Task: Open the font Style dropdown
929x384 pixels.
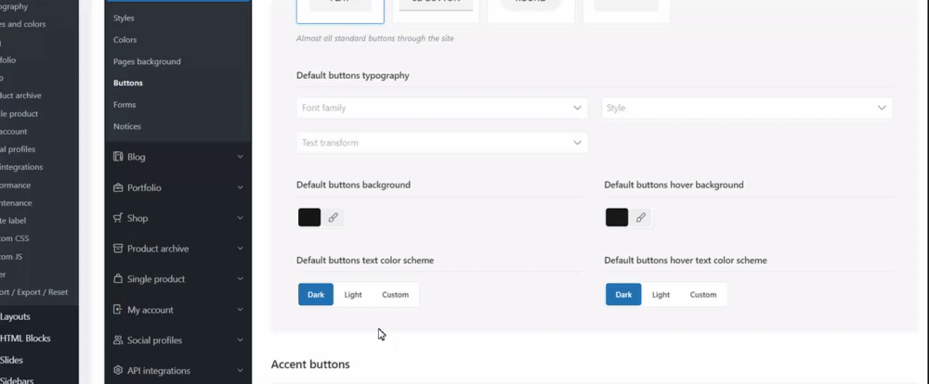Action: [747, 109]
